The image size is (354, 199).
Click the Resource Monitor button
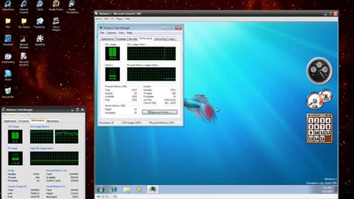click(x=160, y=112)
